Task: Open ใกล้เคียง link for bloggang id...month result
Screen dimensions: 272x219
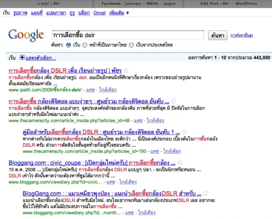Action: pos(146,213)
